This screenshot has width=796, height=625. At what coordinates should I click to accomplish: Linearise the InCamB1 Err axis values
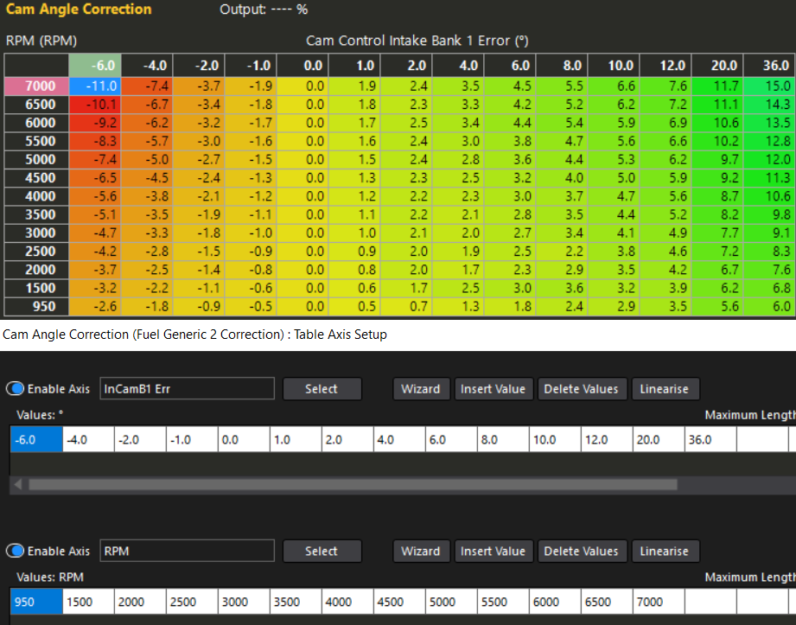664,389
